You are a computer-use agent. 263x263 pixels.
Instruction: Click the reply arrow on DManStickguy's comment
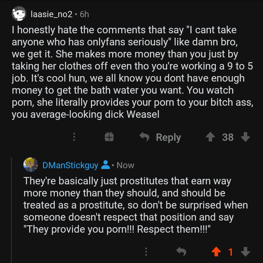[181, 252]
